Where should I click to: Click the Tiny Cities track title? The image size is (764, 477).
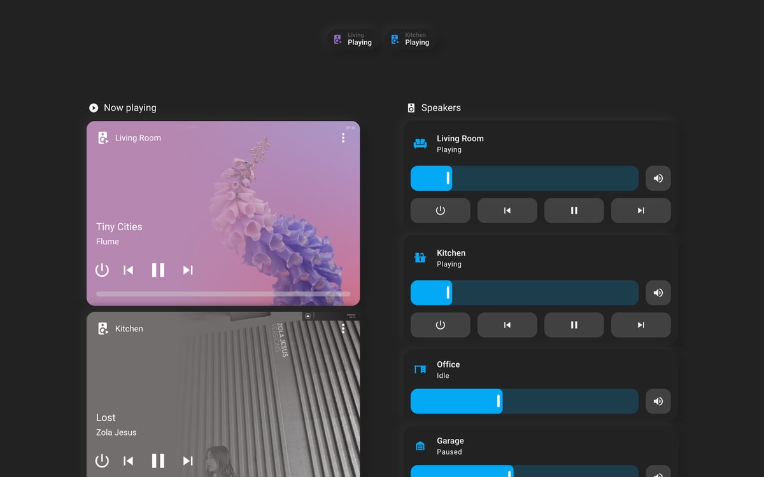point(119,227)
